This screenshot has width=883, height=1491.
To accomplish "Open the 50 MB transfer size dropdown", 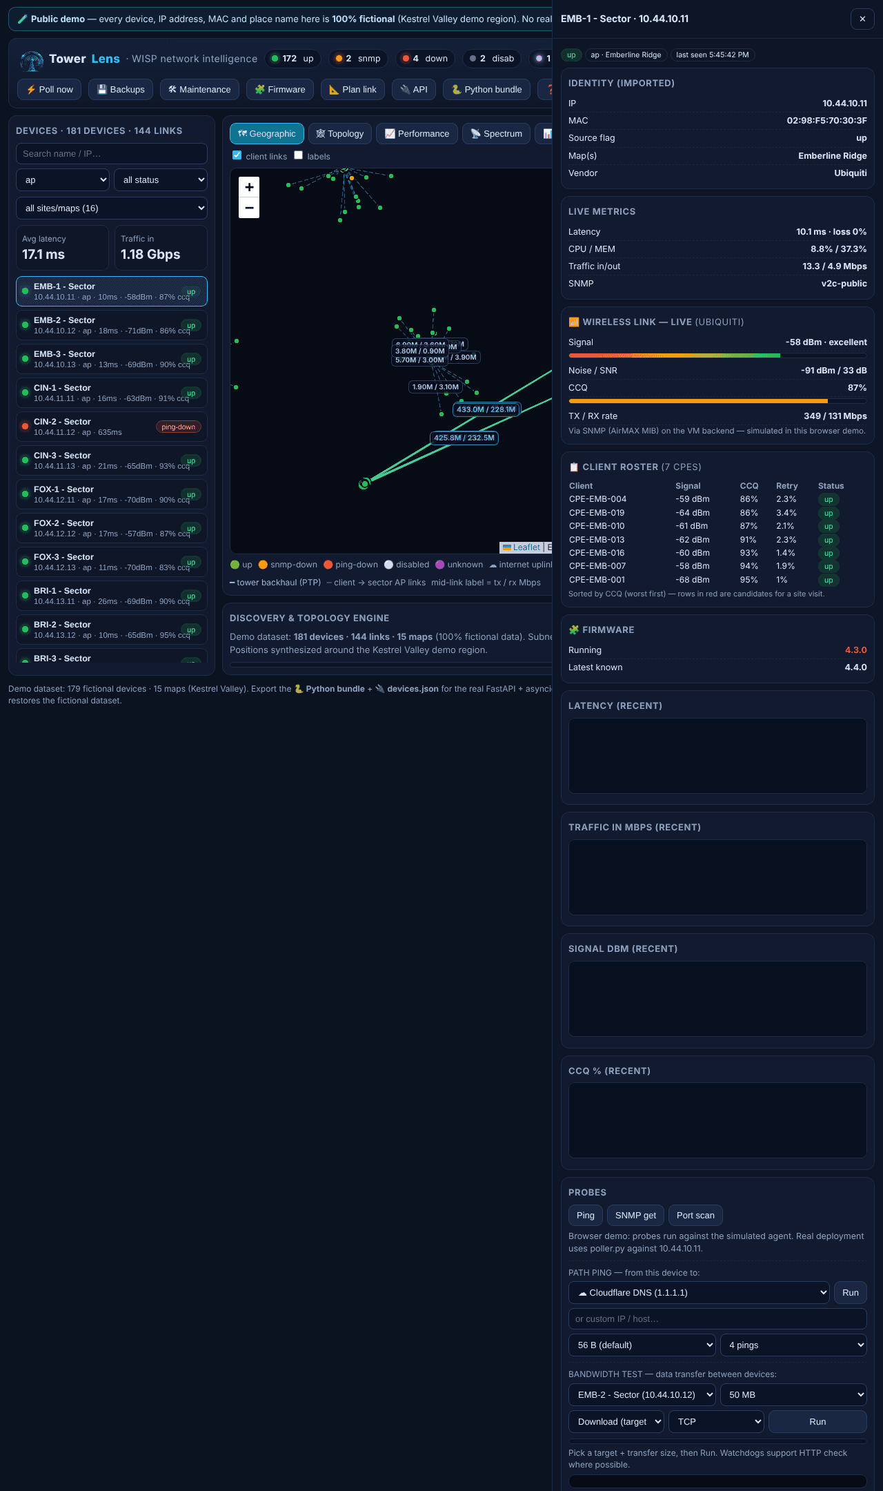I will click(793, 1395).
